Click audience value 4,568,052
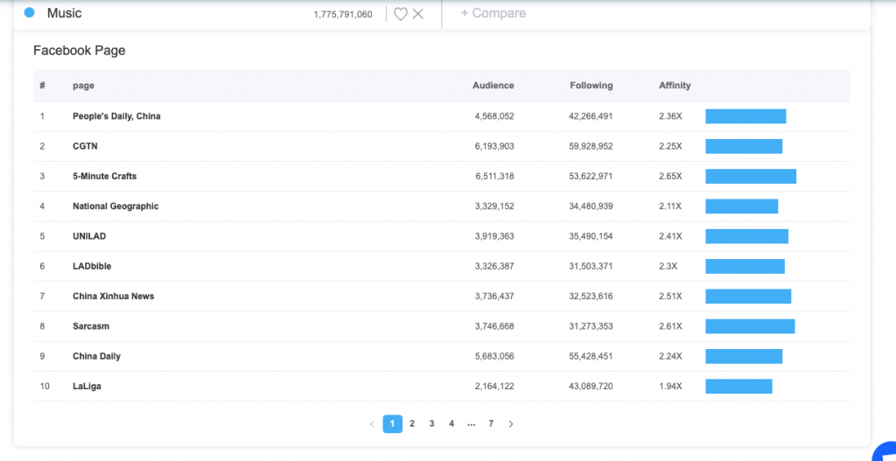Viewport: 896px width, 461px height. pos(494,116)
